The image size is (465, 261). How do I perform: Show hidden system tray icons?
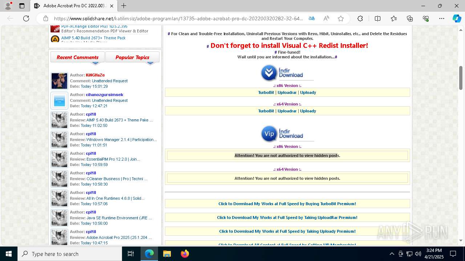pyautogui.click(x=392, y=254)
